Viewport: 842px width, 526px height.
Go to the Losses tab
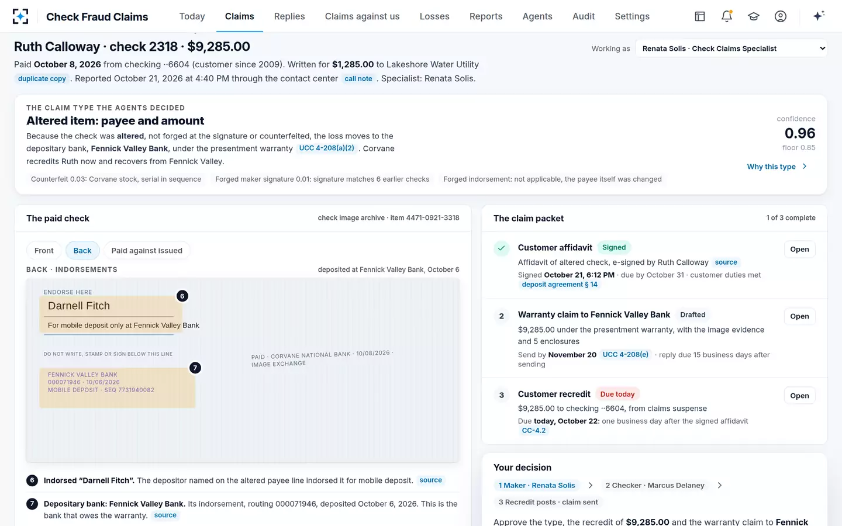coord(434,16)
